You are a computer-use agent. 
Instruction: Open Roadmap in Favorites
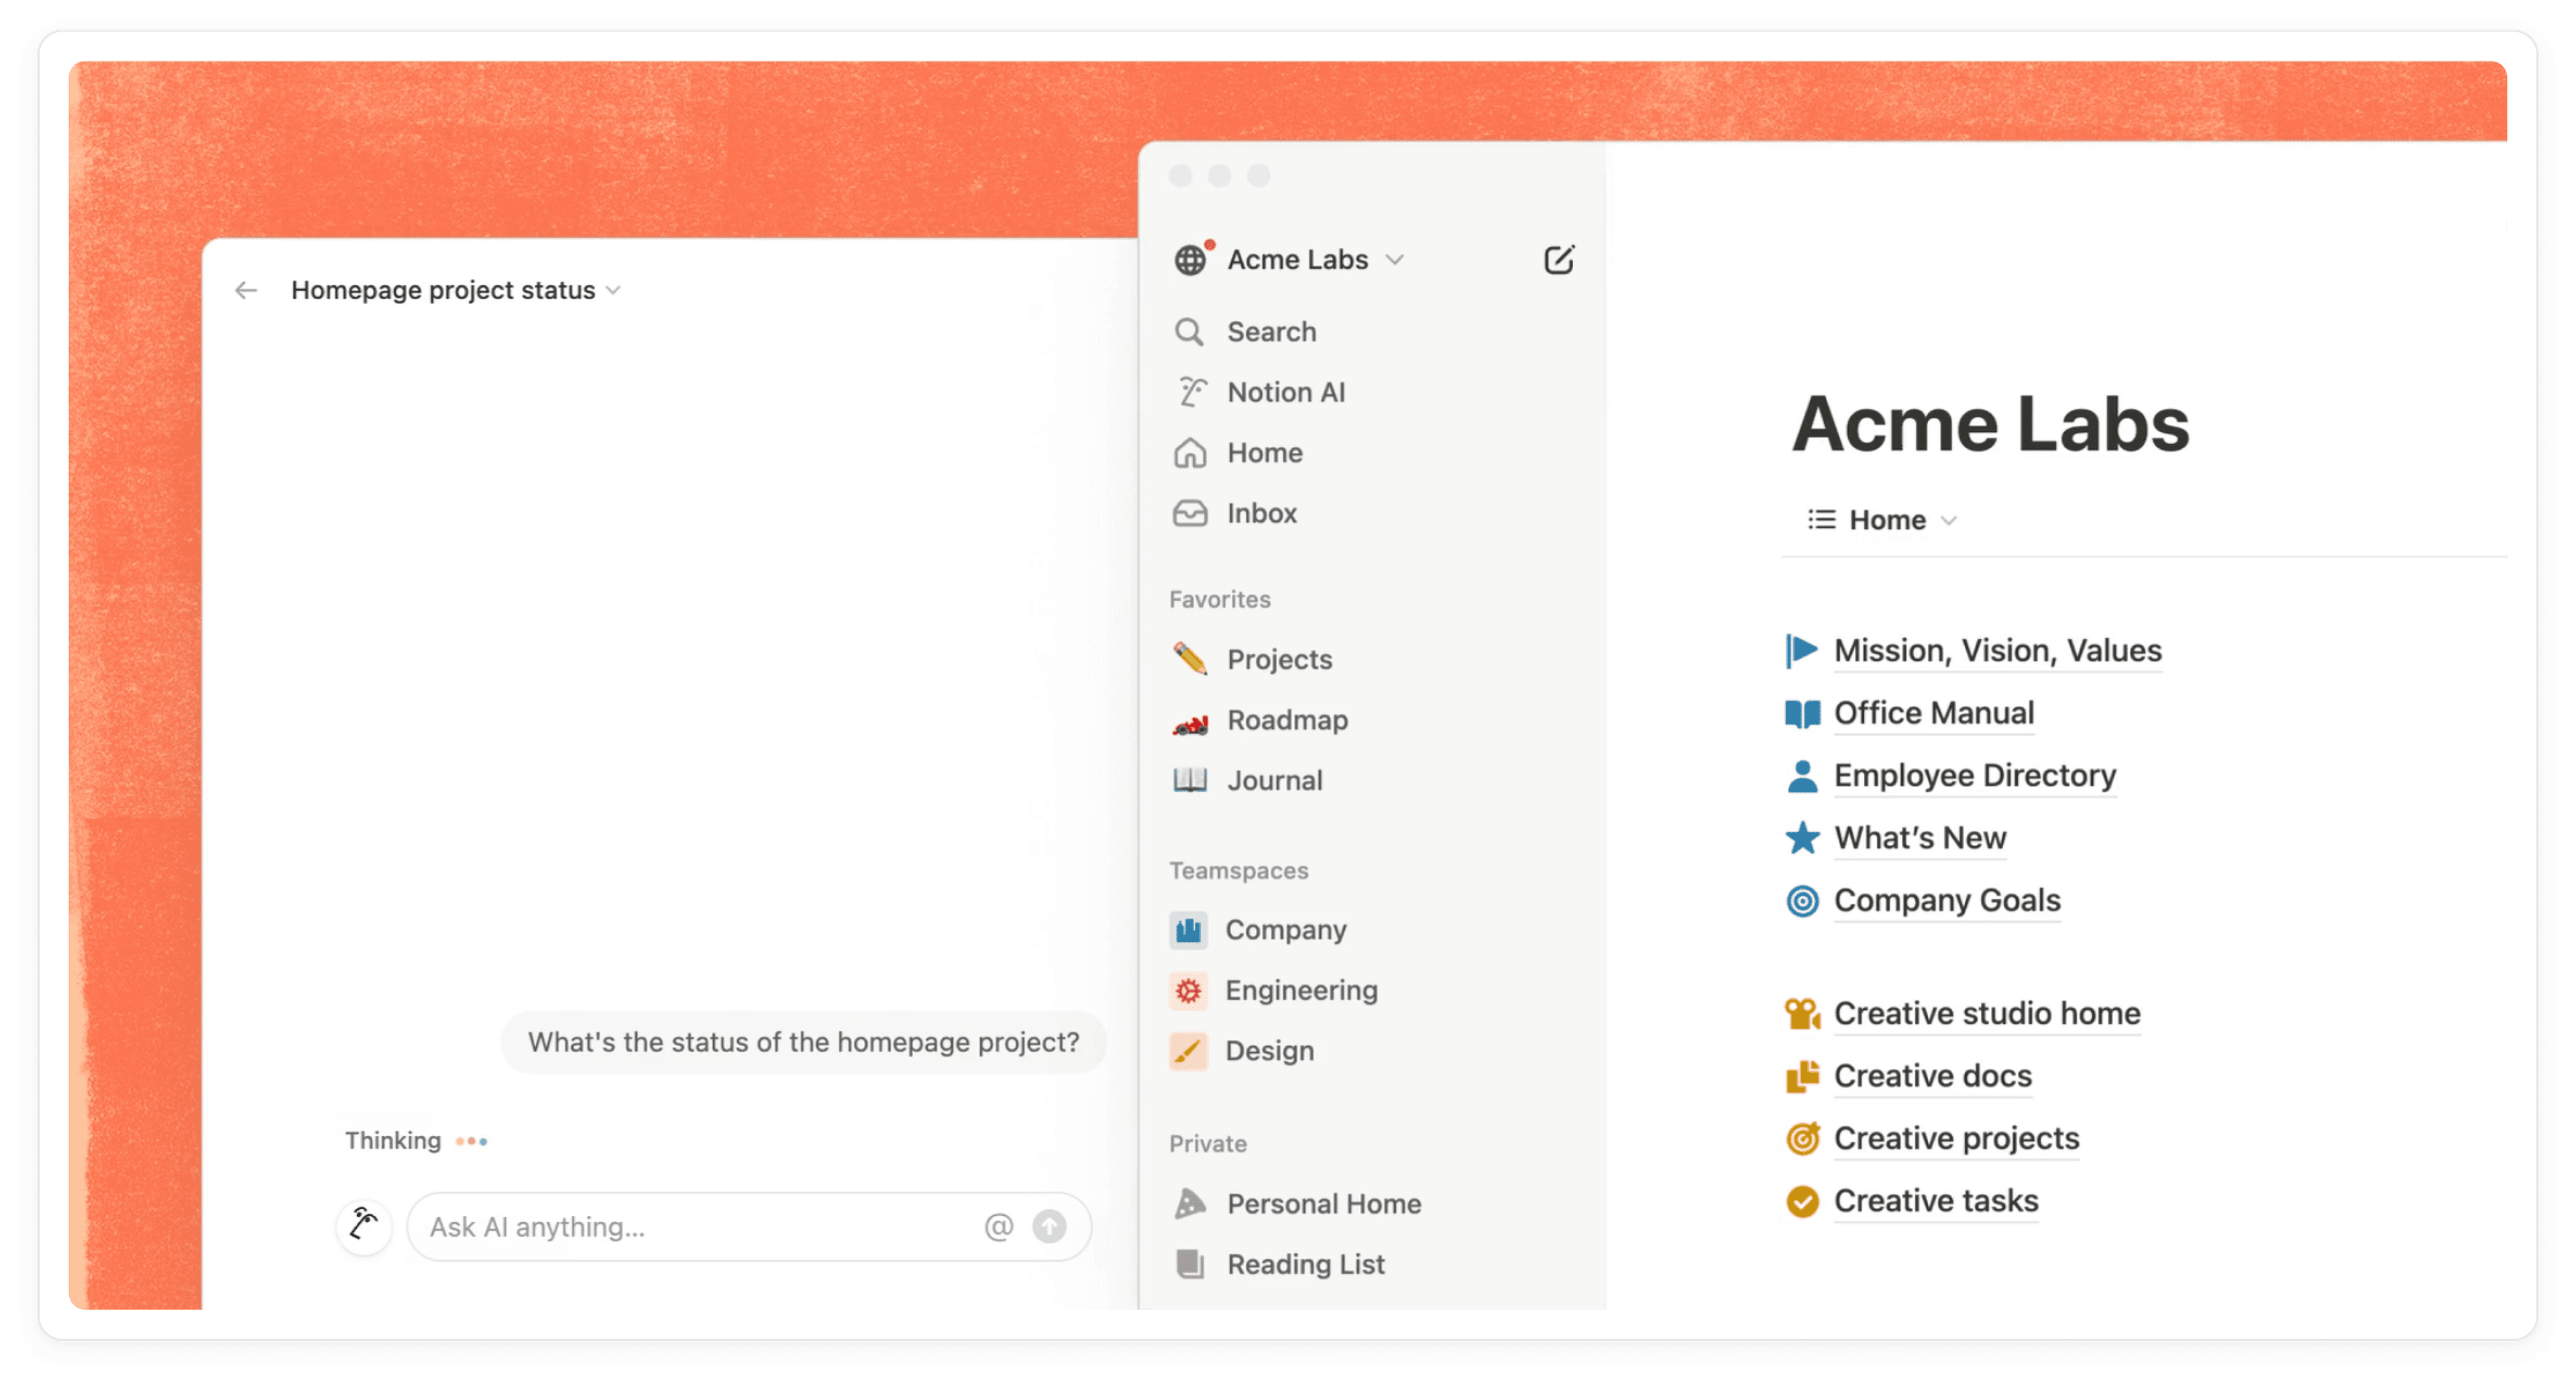[1287, 720]
